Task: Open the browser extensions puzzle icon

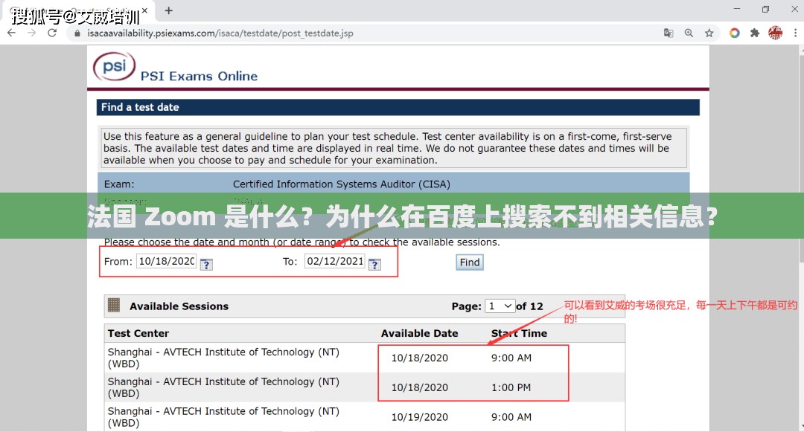Action: [753, 33]
